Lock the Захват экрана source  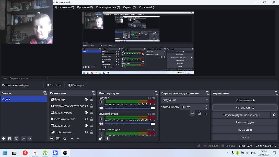tap(91, 113)
